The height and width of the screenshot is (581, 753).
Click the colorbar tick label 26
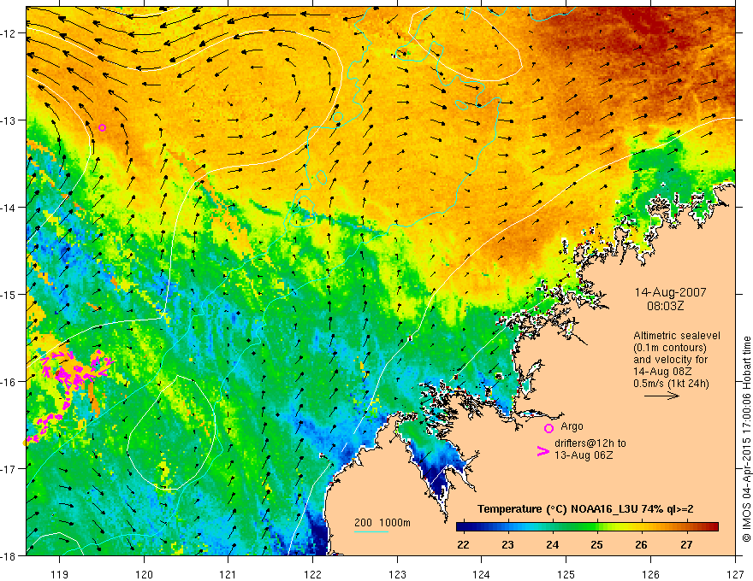coord(641,544)
